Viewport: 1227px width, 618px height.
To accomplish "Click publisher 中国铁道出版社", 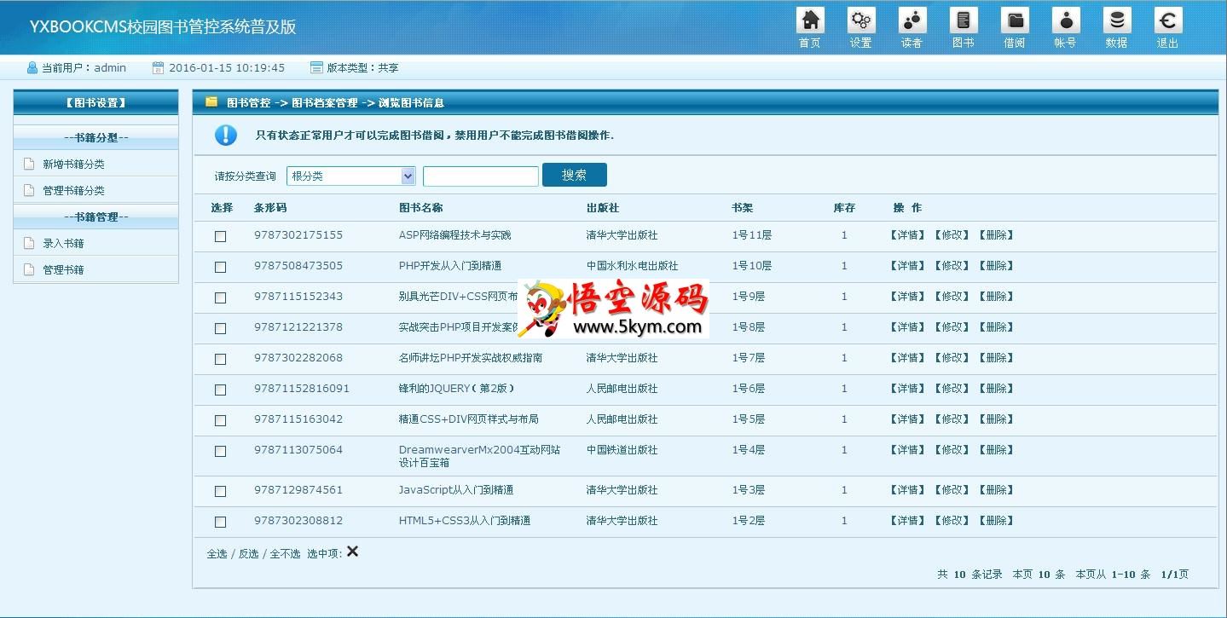I will click(x=622, y=450).
